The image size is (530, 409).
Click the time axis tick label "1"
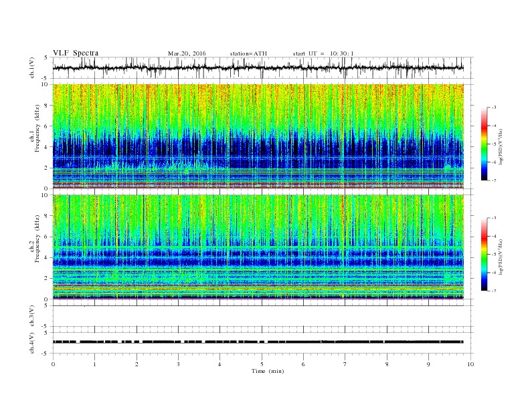95,364
